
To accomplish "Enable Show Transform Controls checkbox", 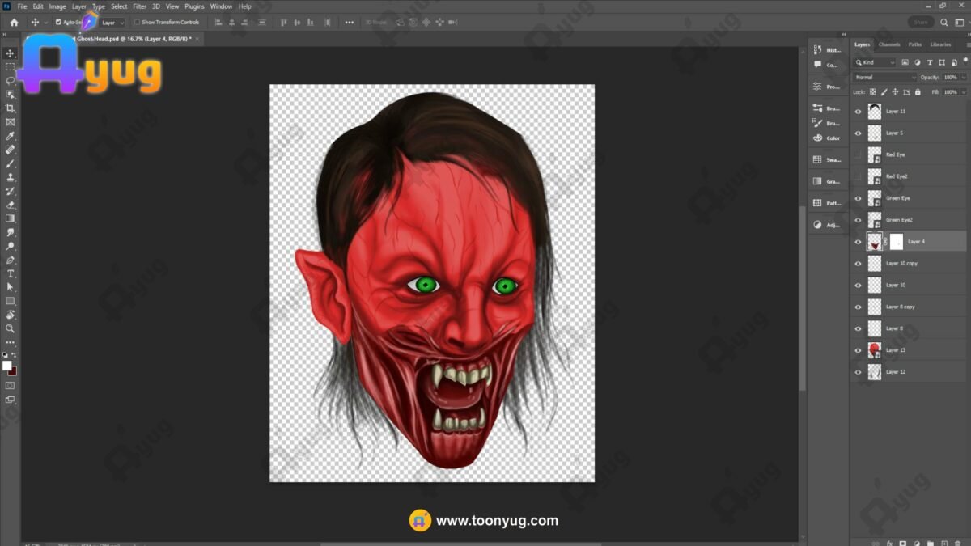I will 138,23.
